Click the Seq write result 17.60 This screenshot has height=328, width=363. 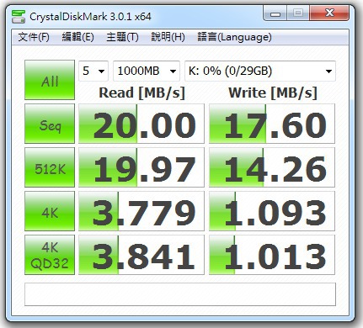point(272,124)
